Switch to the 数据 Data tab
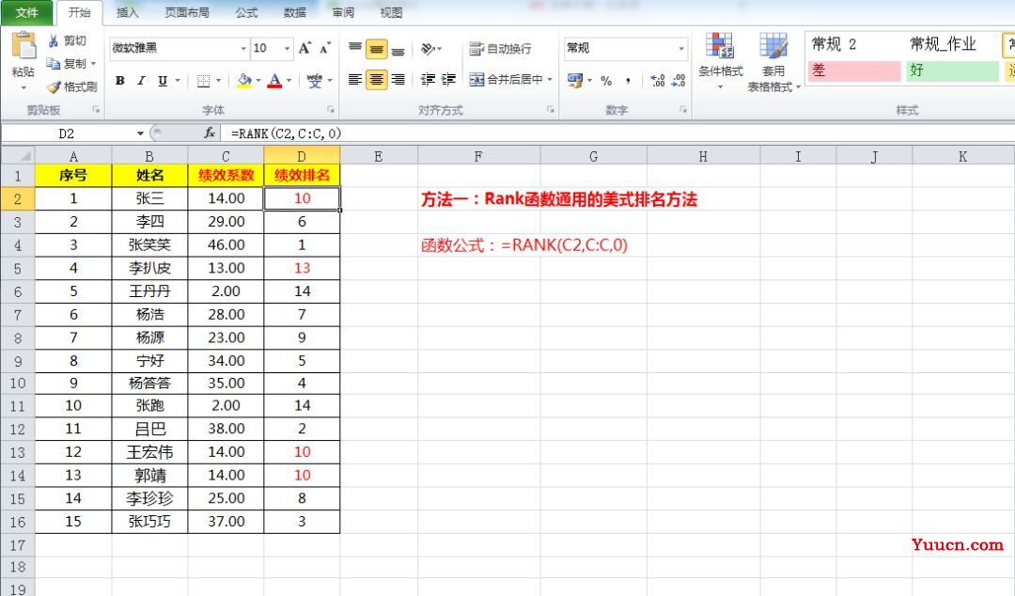1015x596 pixels. (294, 12)
